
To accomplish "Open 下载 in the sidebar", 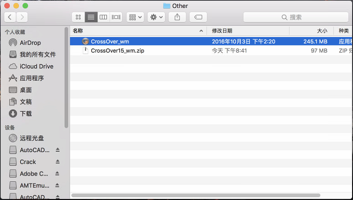I will pos(20,114).
